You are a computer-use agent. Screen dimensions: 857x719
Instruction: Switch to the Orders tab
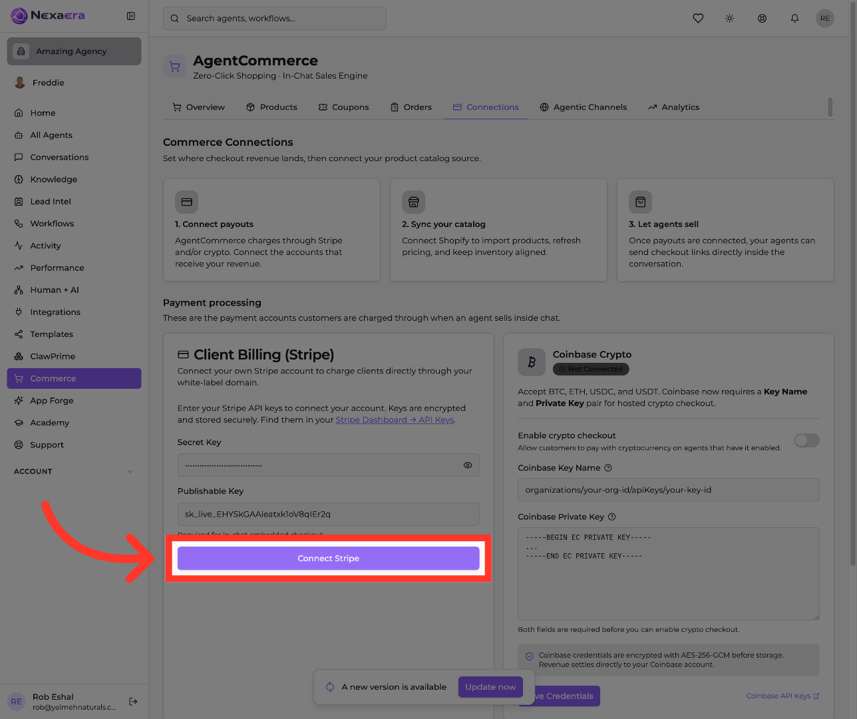tap(411, 107)
